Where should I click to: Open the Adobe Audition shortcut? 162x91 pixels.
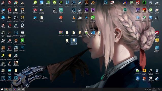click(125, 11)
